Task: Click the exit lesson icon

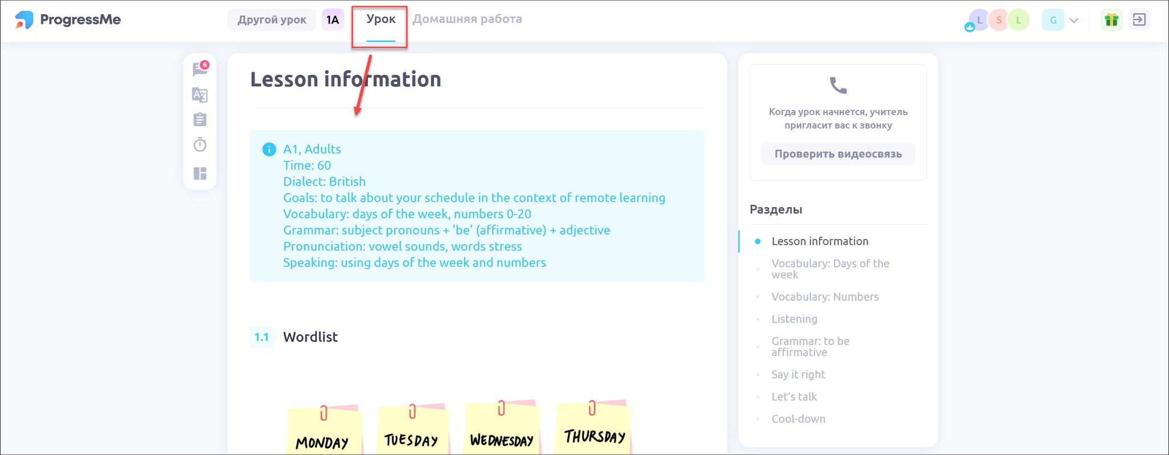Action: click(1139, 20)
